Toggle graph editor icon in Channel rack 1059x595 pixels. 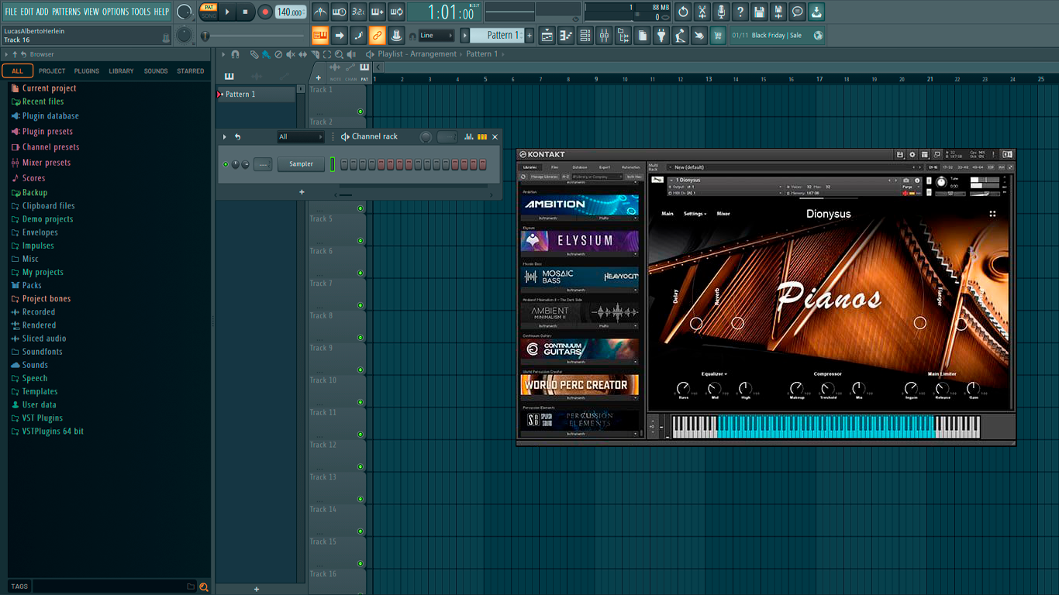coord(469,137)
